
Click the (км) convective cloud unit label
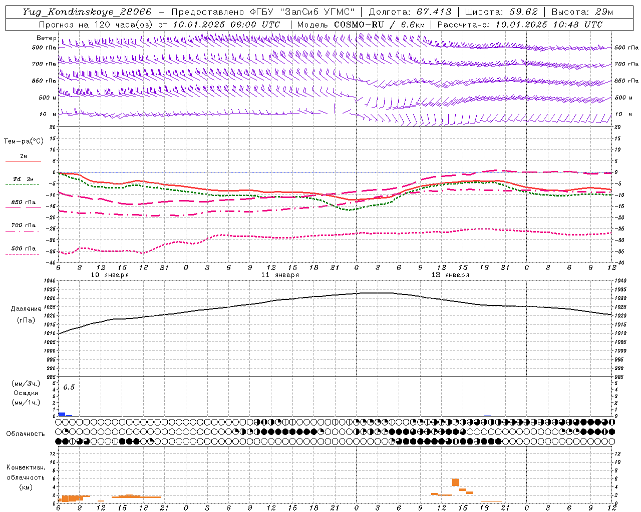26,487
